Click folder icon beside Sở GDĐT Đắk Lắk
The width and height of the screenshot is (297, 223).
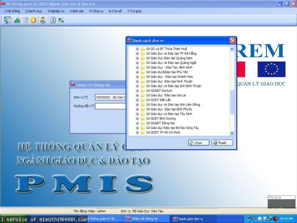click(x=143, y=100)
